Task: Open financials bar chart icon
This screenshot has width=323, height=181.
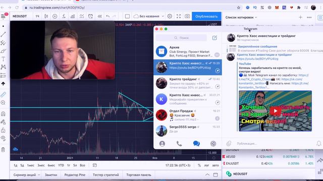Action: click(73, 16)
